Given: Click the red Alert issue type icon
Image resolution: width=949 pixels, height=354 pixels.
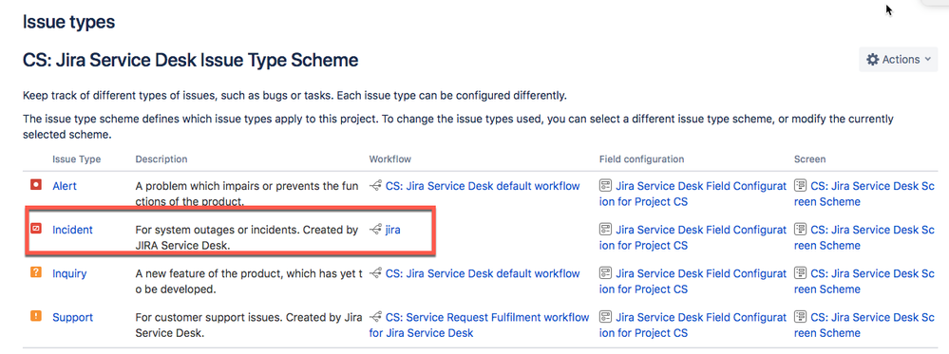Looking at the screenshot, I should (36, 185).
